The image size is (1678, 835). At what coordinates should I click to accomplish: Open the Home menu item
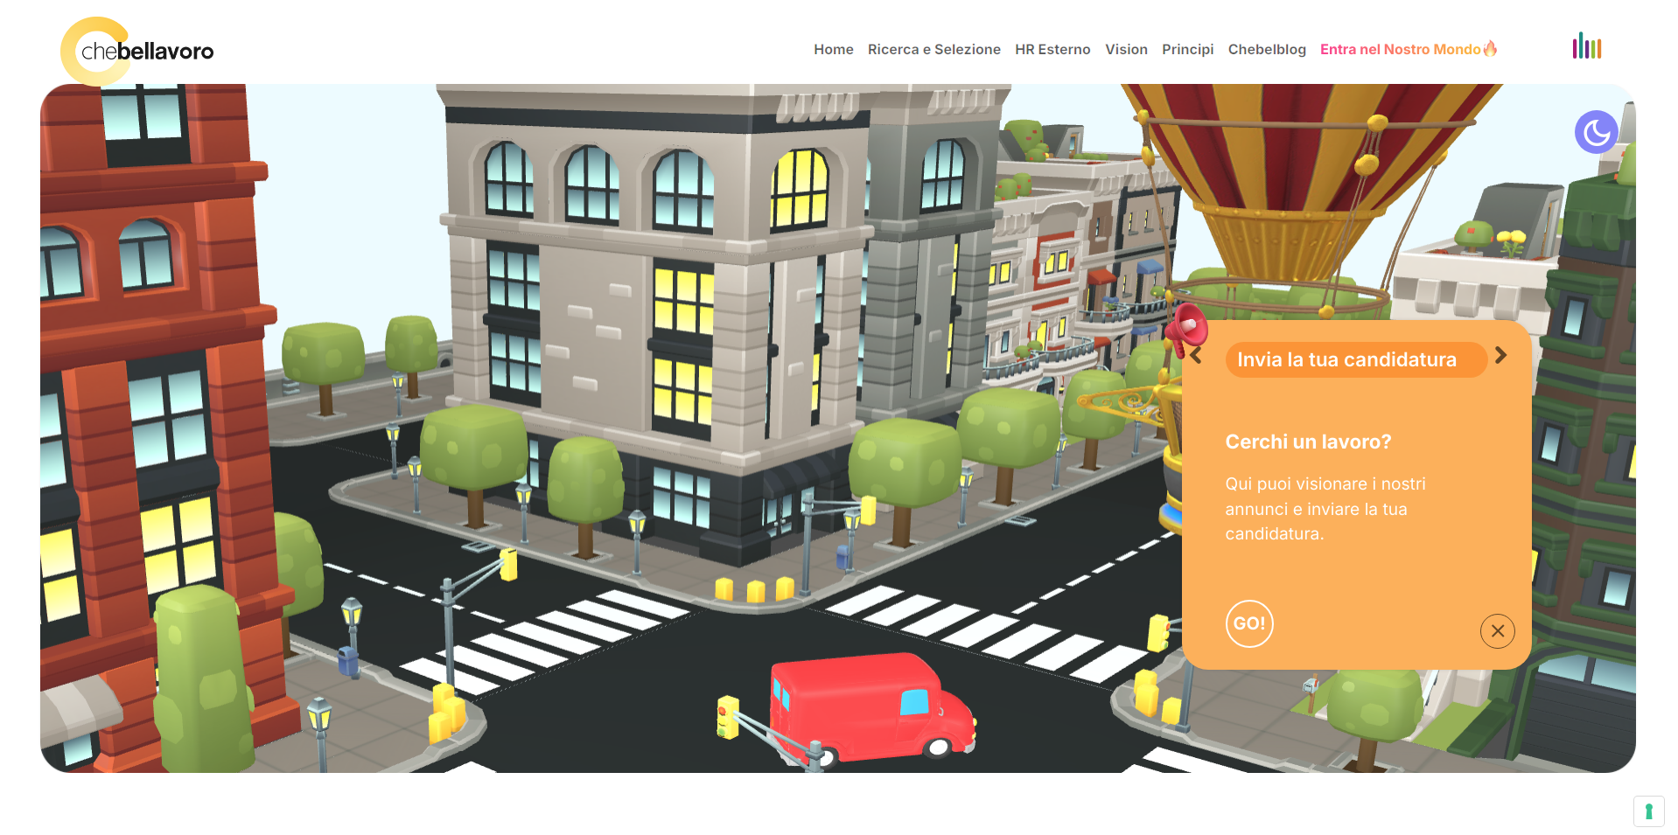tap(833, 50)
